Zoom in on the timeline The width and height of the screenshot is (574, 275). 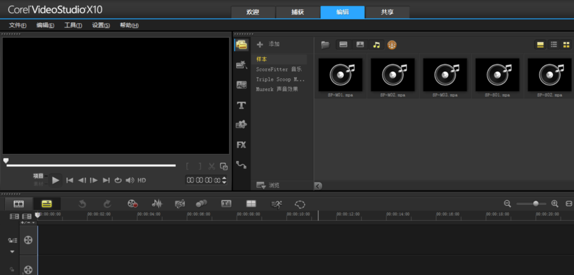[554, 204]
